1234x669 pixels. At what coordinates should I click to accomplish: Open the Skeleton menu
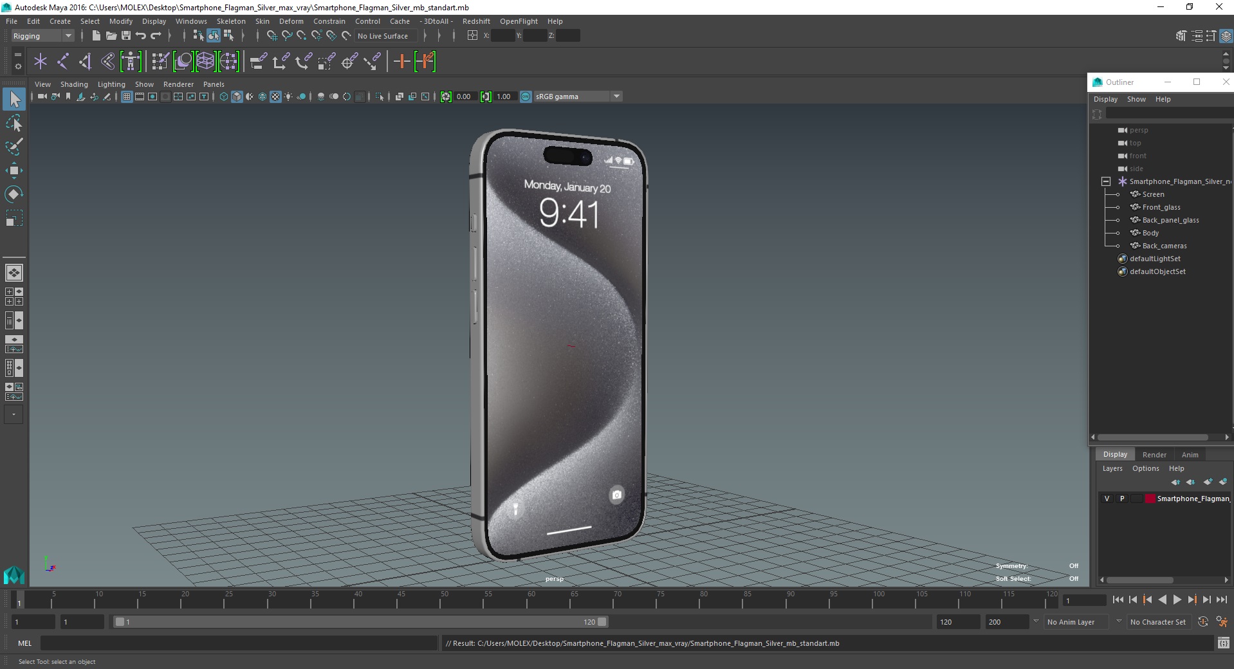point(231,21)
